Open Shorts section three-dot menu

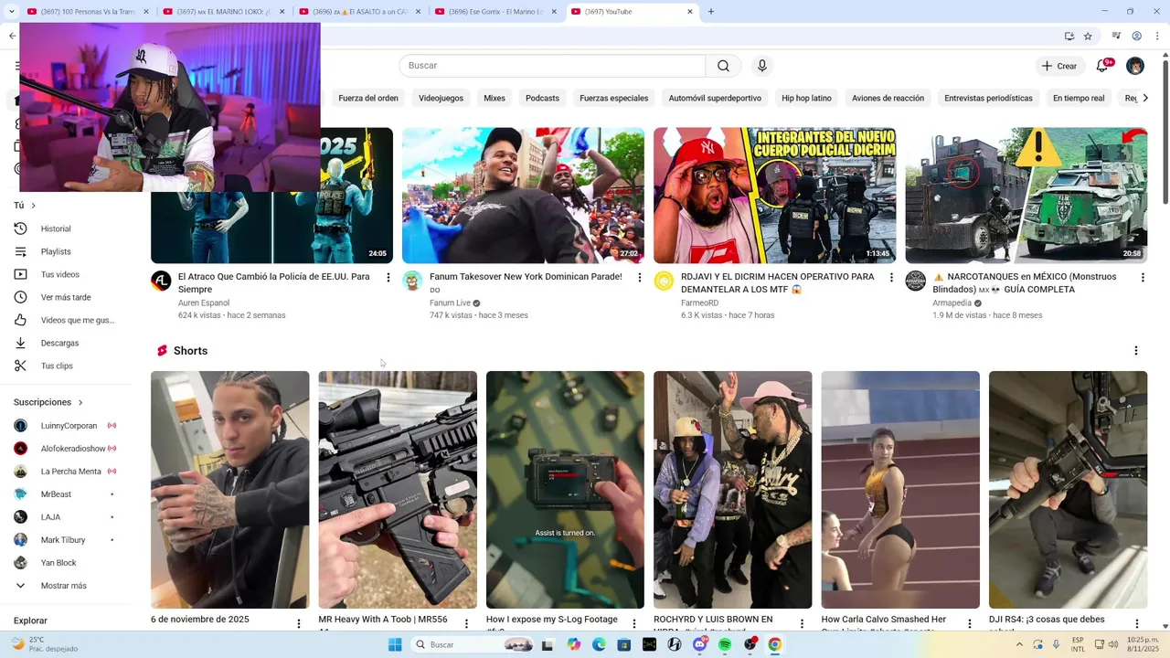pyautogui.click(x=1136, y=351)
